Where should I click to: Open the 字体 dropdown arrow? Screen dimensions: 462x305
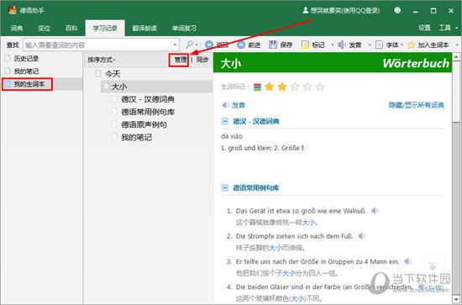(402, 45)
